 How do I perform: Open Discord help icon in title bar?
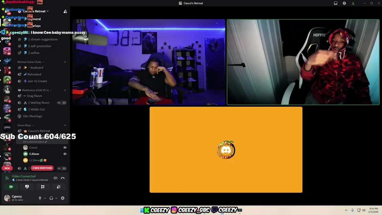pyautogui.click(x=344, y=3)
